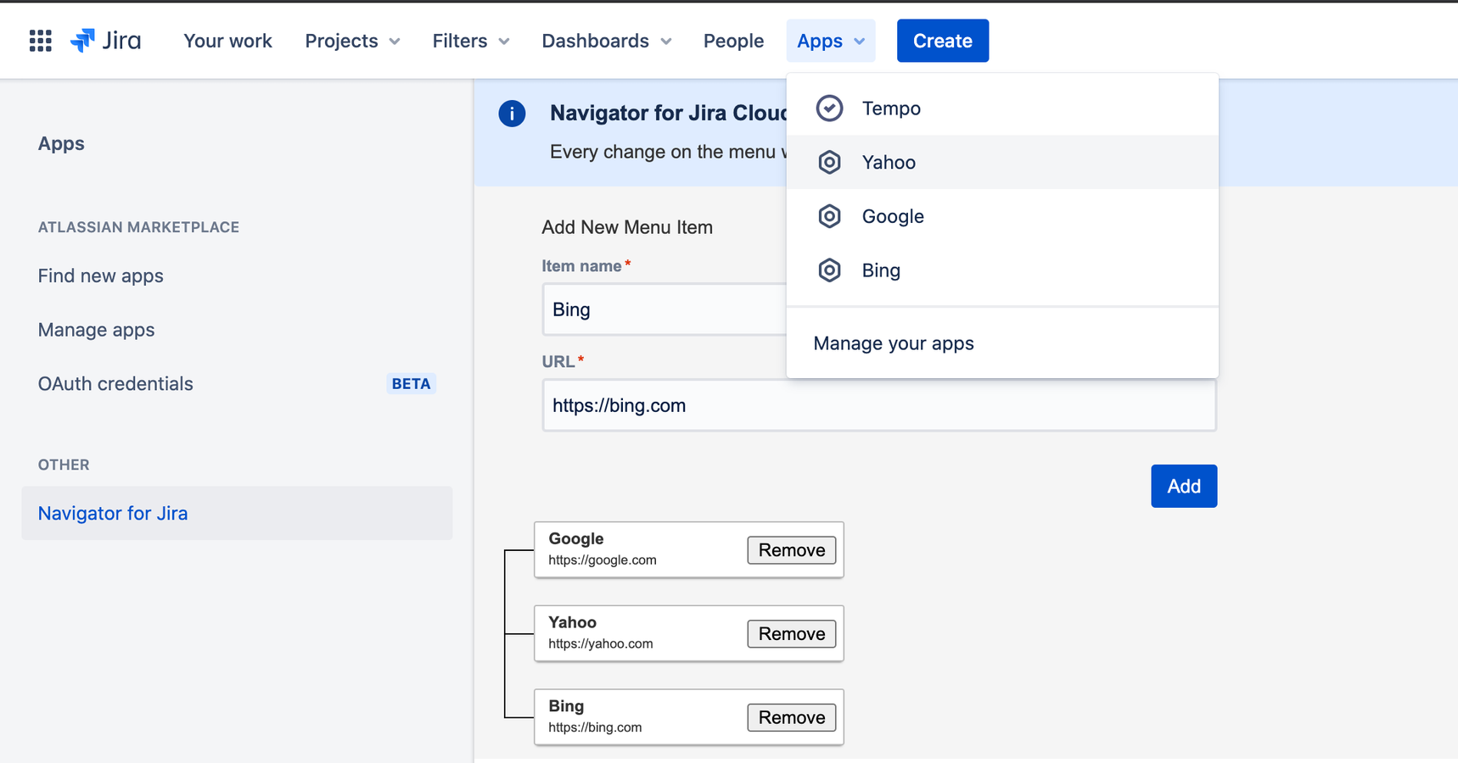Screen dimensions: 1458x763
Task: Select Navigator for Jira sidebar item
Action: (237, 513)
